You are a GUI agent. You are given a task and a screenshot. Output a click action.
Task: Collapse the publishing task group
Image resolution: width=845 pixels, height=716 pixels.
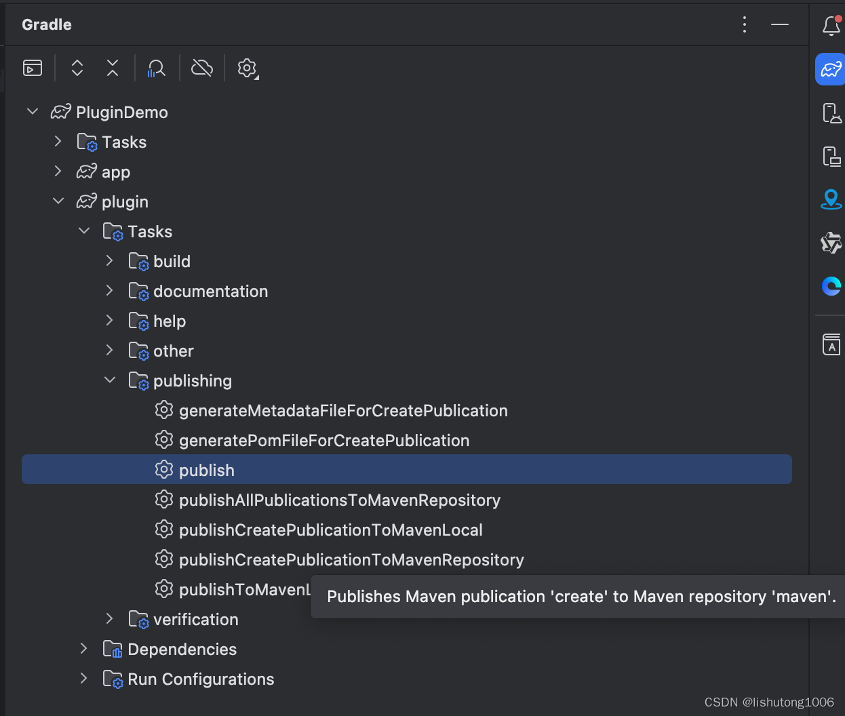110,380
